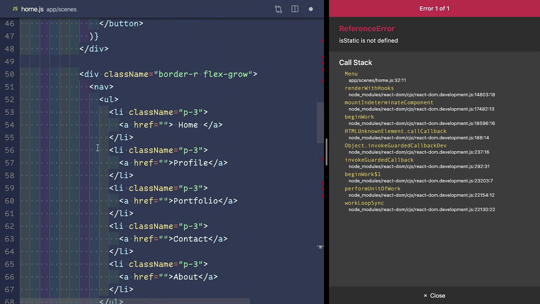Select the ReferenceError heading
This screenshot has width=540, height=304.
[x=367, y=29]
